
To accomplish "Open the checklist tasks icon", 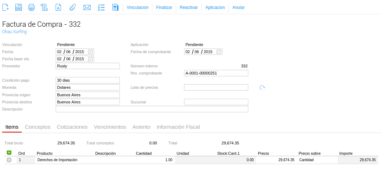I will pyautogui.click(x=101, y=7).
